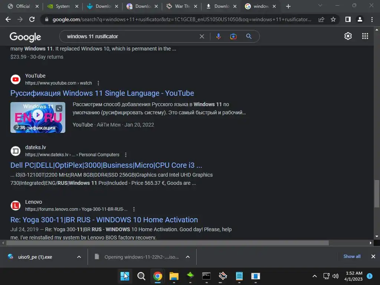Close the Official tab
Viewport: 380px width, 285px height.
pos(37,6)
